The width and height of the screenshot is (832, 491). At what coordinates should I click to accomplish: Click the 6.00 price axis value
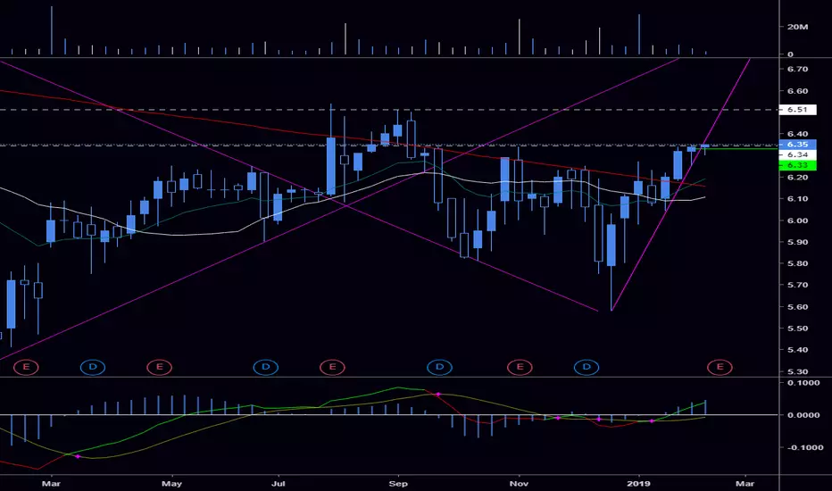pos(797,221)
